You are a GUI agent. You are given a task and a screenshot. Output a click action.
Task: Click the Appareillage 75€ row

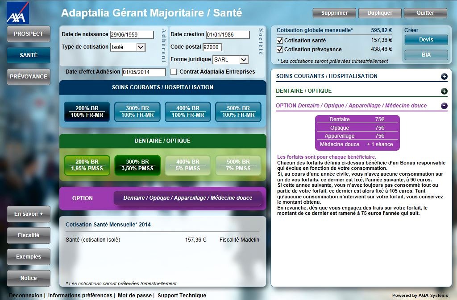(x=357, y=136)
